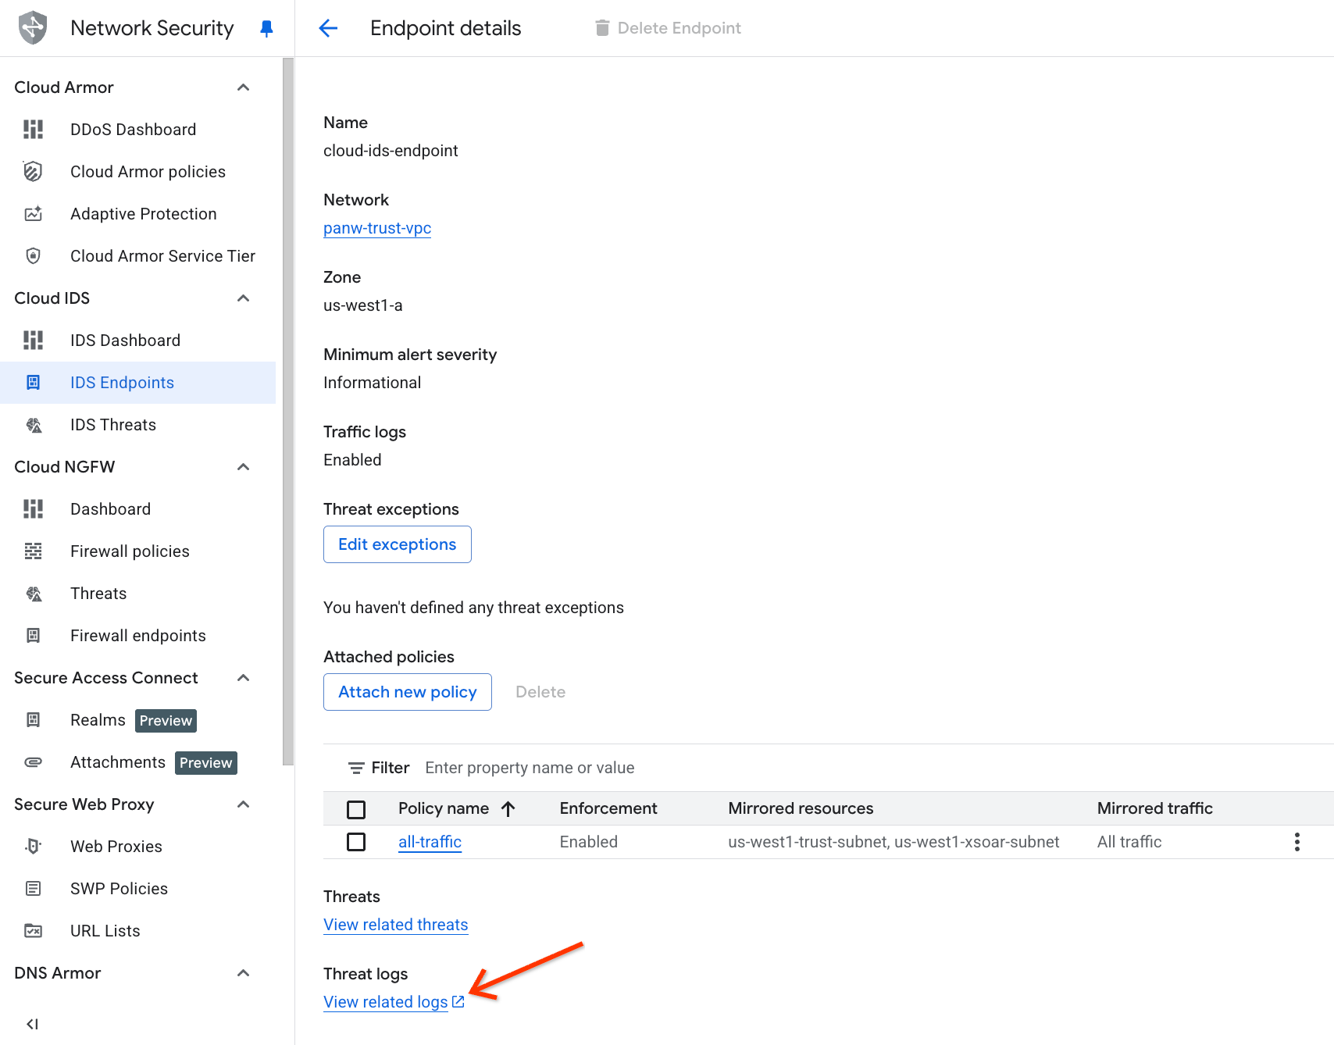Click the Adaptive Protection icon

[x=34, y=214]
